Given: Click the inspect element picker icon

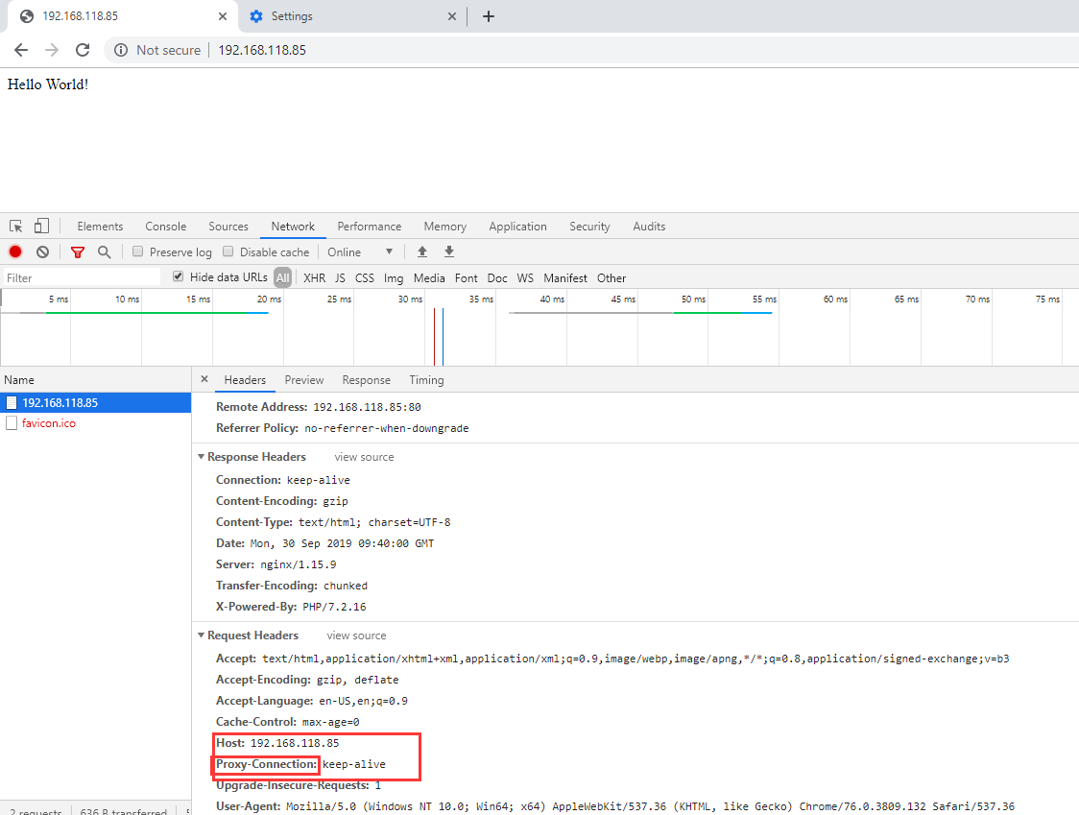Looking at the screenshot, I should point(16,227).
